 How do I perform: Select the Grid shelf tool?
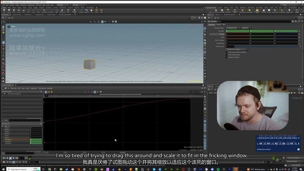pos(24,10)
